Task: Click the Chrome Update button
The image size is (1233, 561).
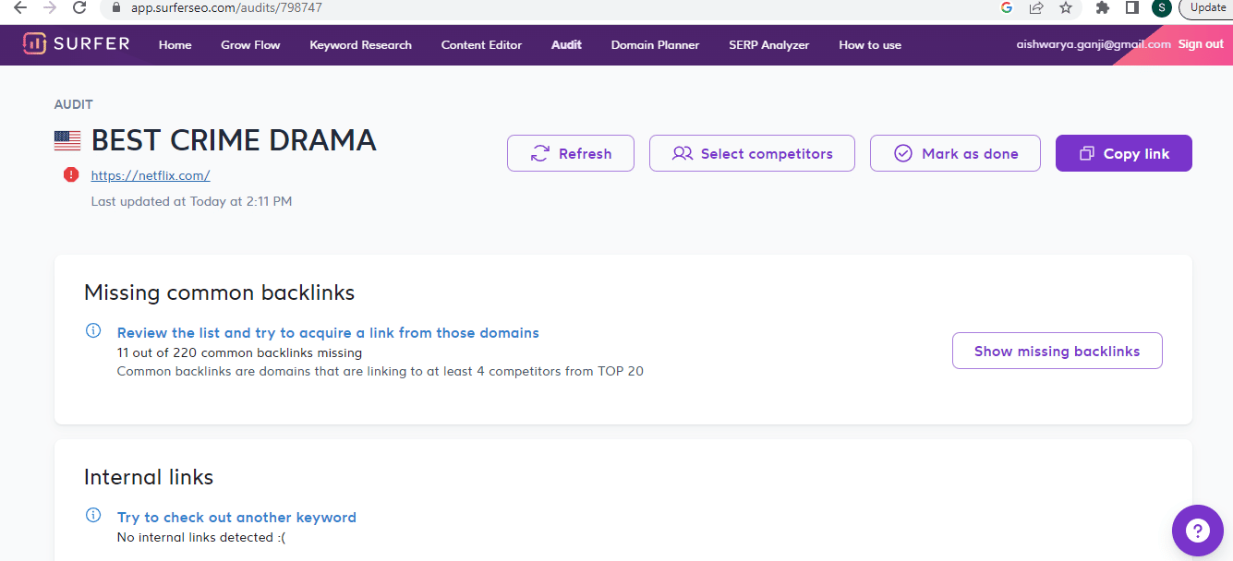Action: coord(1206,7)
